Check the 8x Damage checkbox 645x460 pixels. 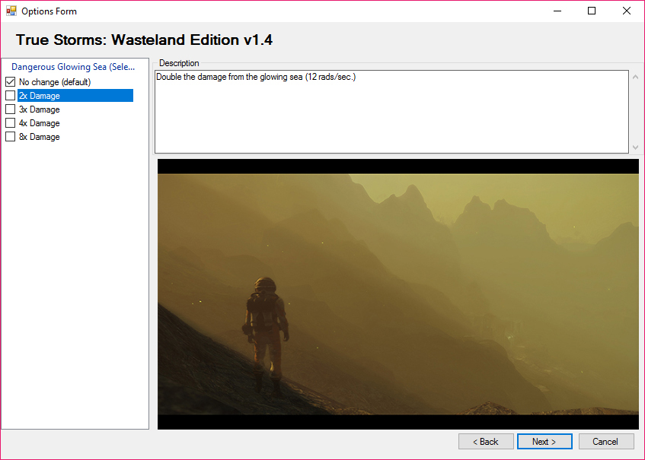tap(11, 136)
